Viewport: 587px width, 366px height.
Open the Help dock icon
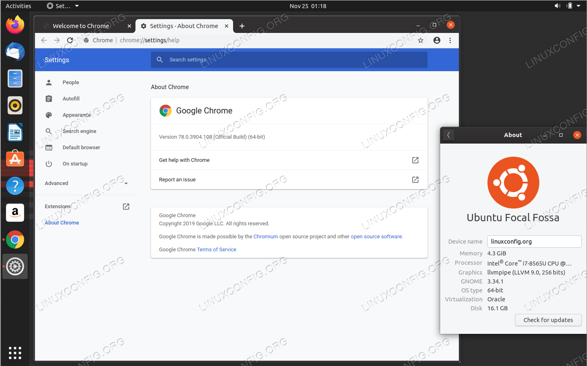[x=15, y=186]
